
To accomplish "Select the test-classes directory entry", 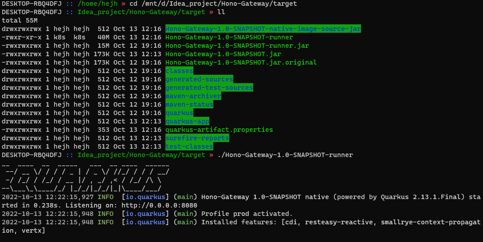I will pos(189,147).
